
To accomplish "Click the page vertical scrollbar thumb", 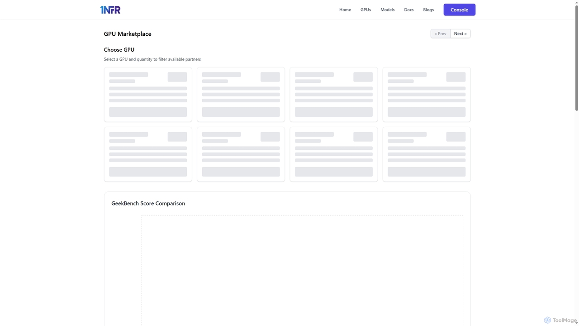I will [x=576, y=57].
